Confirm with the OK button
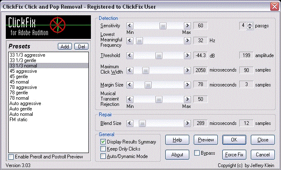 (234, 140)
